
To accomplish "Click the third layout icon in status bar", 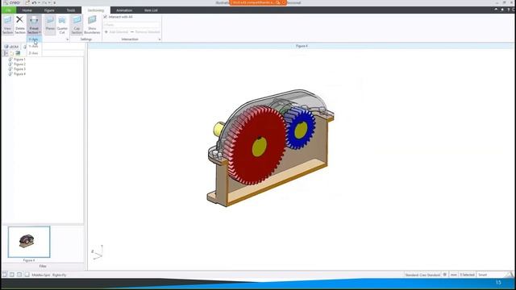I will (x=19, y=275).
